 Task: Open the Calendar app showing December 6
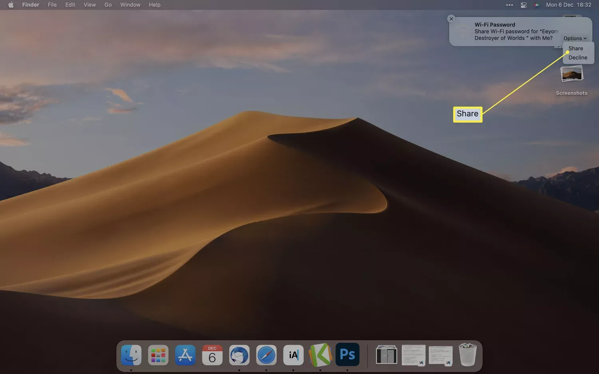click(212, 355)
